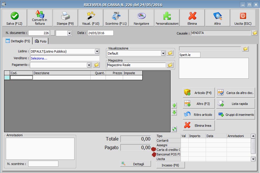Click the Cod. cell in first grid row
260x173 pixels.
coord(21,77)
